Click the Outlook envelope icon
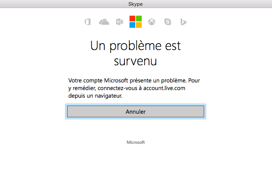This screenshot has width=272, height=187. tap(120, 22)
